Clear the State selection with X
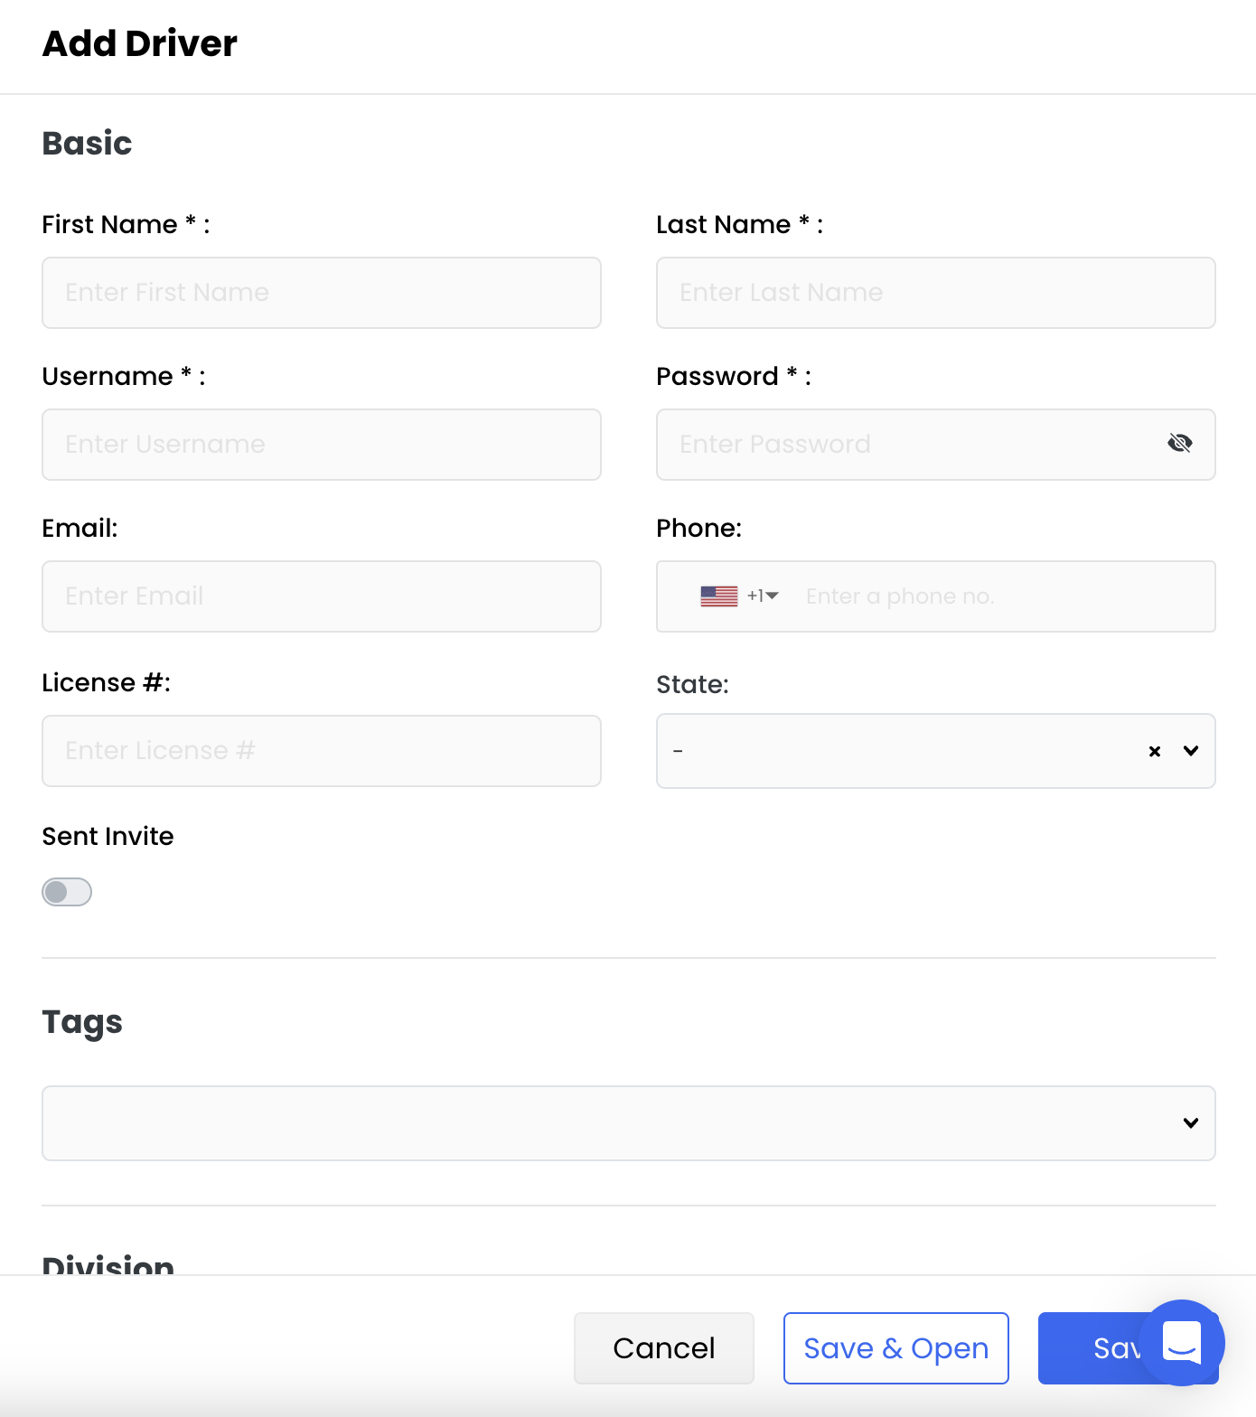Image resolution: width=1256 pixels, height=1417 pixels. (x=1154, y=751)
